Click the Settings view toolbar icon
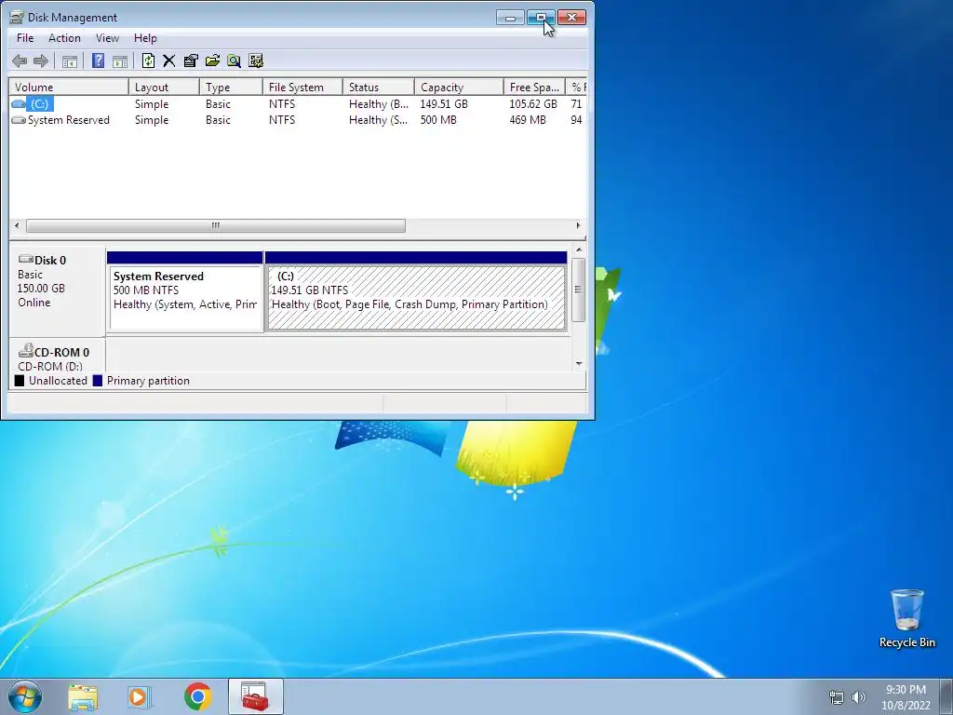This screenshot has width=953, height=715. click(x=256, y=61)
